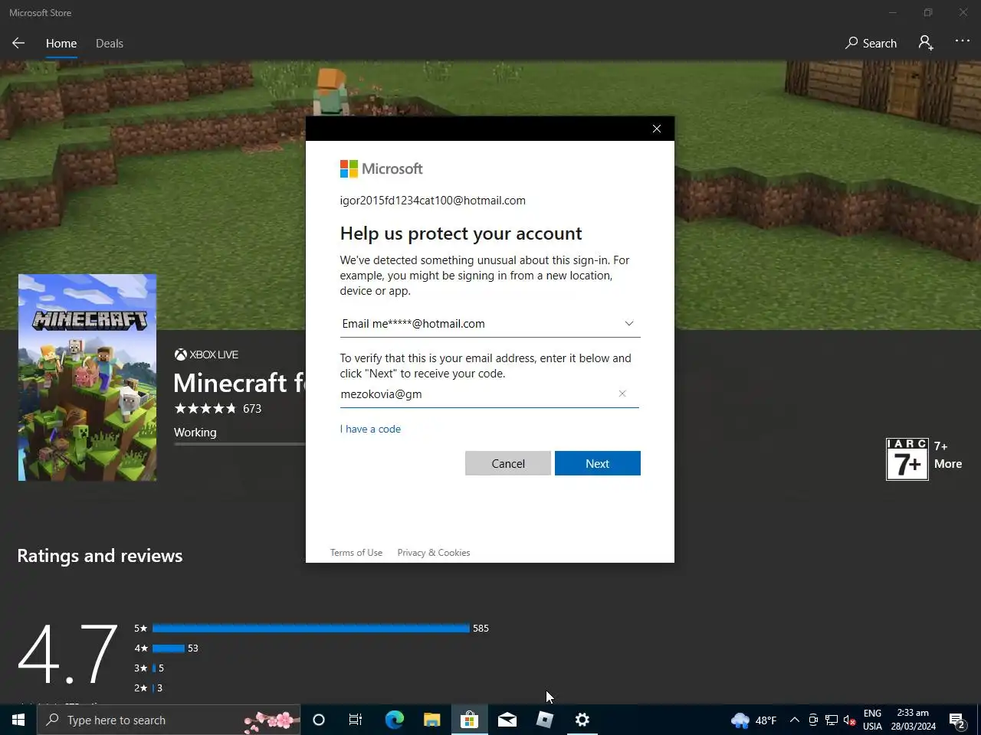Image resolution: width=981 pixels, height=735 pixels.
Task: Open the Windows Start menu
Action: tap(18, 720)
